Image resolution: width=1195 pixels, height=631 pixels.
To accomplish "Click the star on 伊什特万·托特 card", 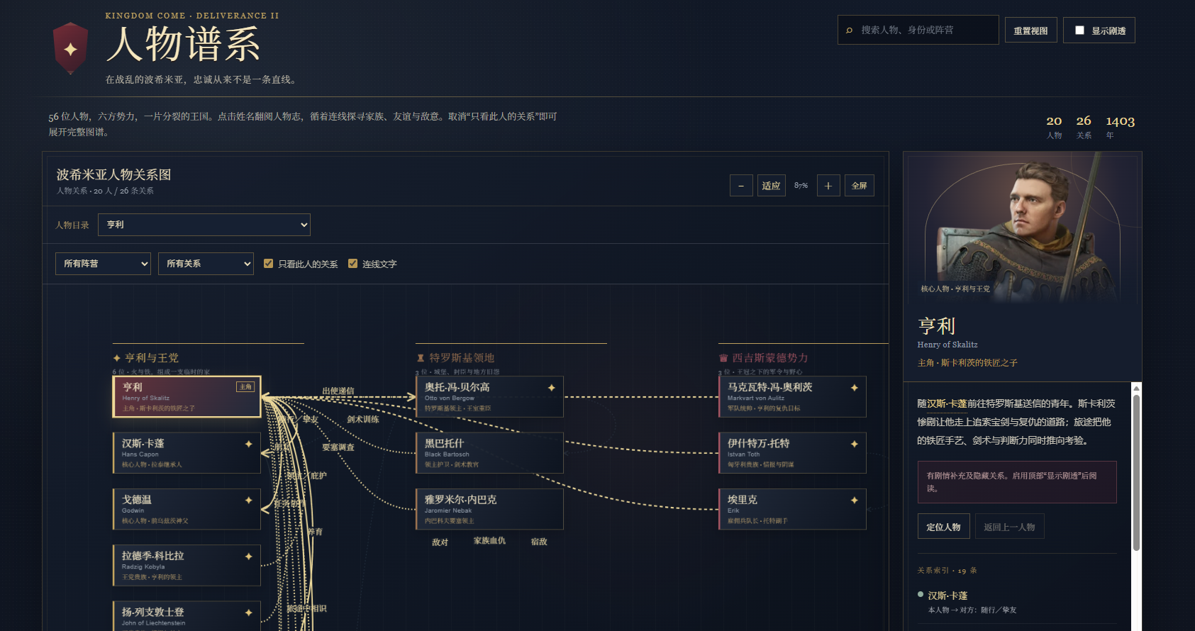I will pyautogui.click(x=854, y=444).
